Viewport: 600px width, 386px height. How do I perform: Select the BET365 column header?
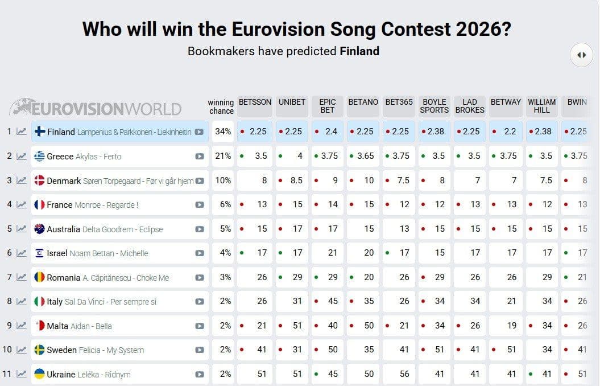point(399,106)
